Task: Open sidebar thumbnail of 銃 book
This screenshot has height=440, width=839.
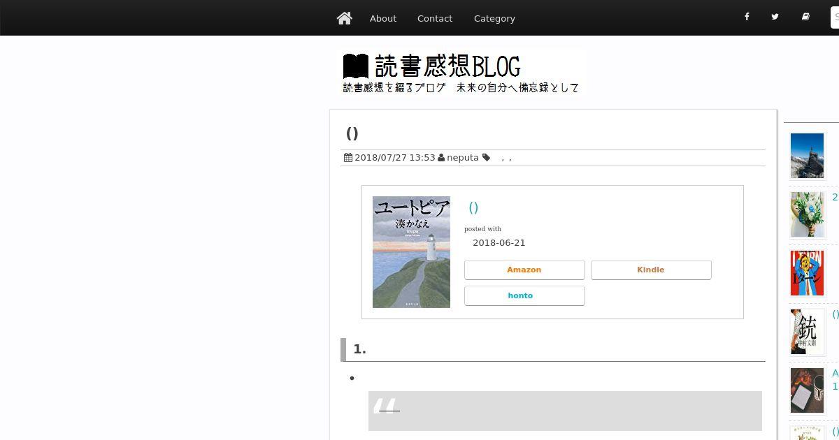Action: 807,332
